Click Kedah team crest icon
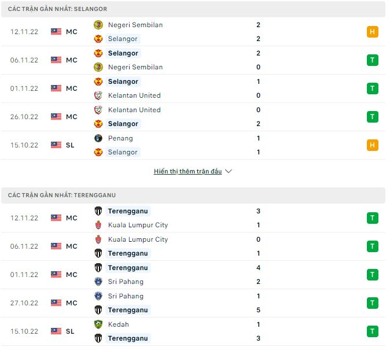Screen dimensions: 390x347 coord(98,324)
